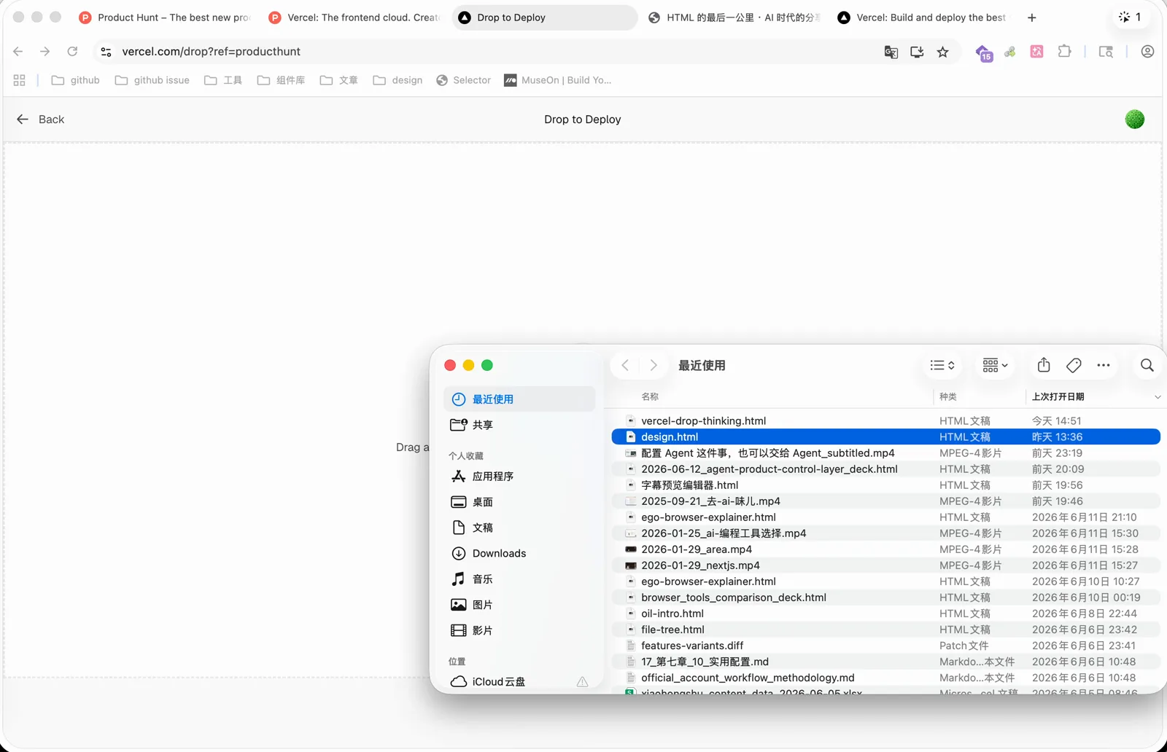Screen dimensions: 1167x752
Task: Open the MuseOn bookmark
Action: pos(558,80)
